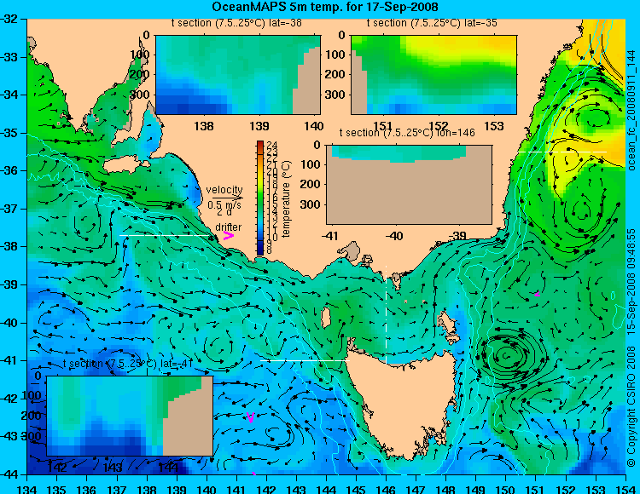Click the title 'OceanMAPS 5m temp. for 17-Sep-2008'
The image size is (640, 494).
tap(325, 7)
